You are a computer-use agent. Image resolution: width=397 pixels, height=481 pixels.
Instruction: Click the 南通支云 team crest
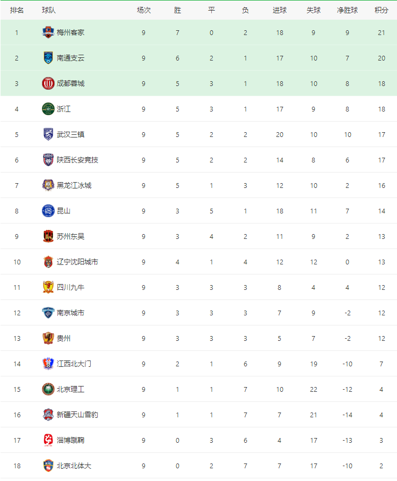click(48, 58)
